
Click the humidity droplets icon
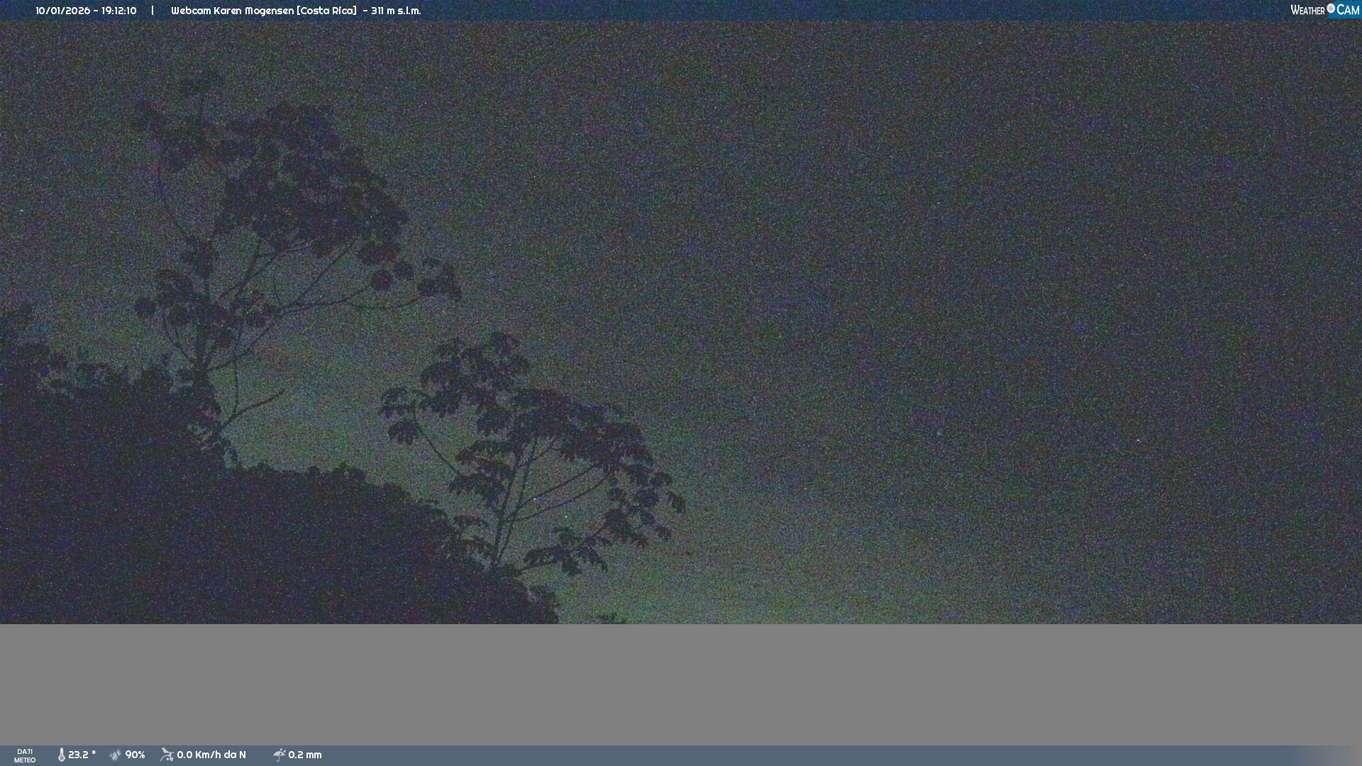[116, 755]
